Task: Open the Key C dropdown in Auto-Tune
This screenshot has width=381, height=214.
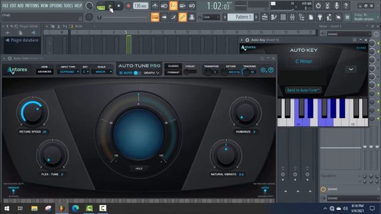Action: tap(85, 72)
